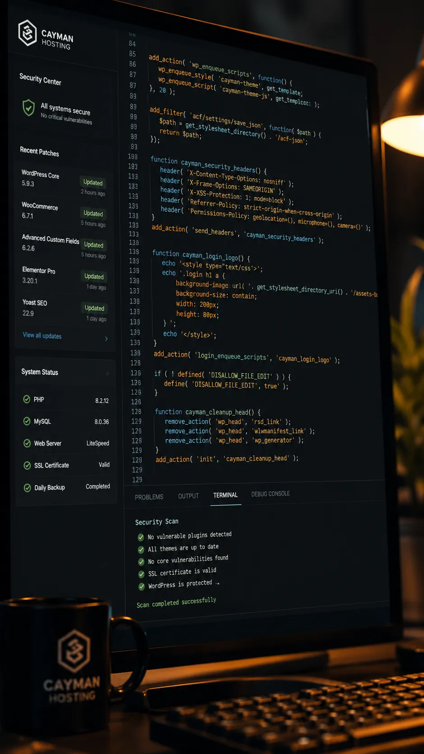Click the function cayman_cleanup_head() code line
The width and height of the screenshot is (424, 754).
[x=208, y=412]
